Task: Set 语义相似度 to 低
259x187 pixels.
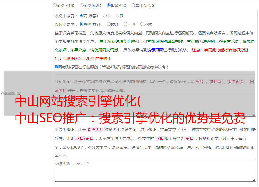Action: tap(117, 16)
